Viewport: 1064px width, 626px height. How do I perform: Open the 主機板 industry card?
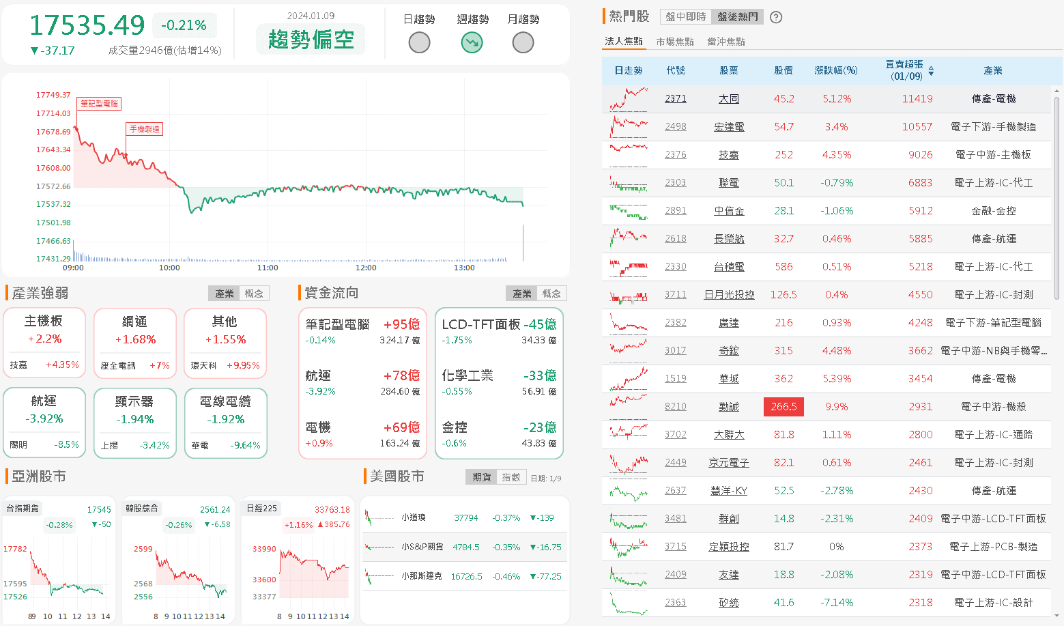44,343
